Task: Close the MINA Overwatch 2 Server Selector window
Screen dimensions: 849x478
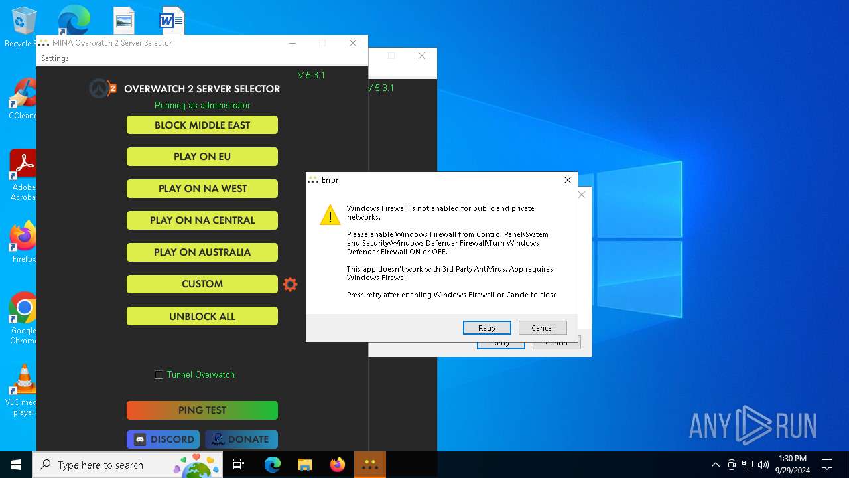Action: tap(353, 43)
